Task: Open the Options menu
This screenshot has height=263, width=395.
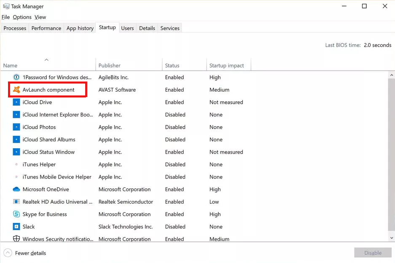Action: 22,17
